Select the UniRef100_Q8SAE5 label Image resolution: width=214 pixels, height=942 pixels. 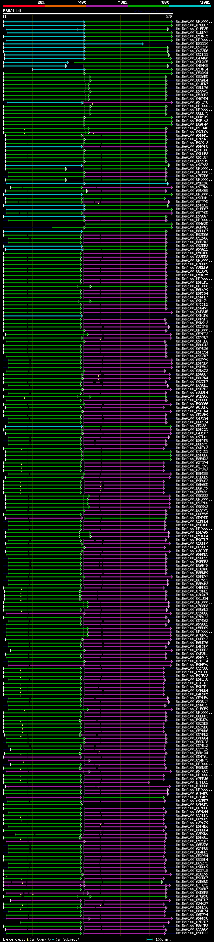tap(192, 77)
